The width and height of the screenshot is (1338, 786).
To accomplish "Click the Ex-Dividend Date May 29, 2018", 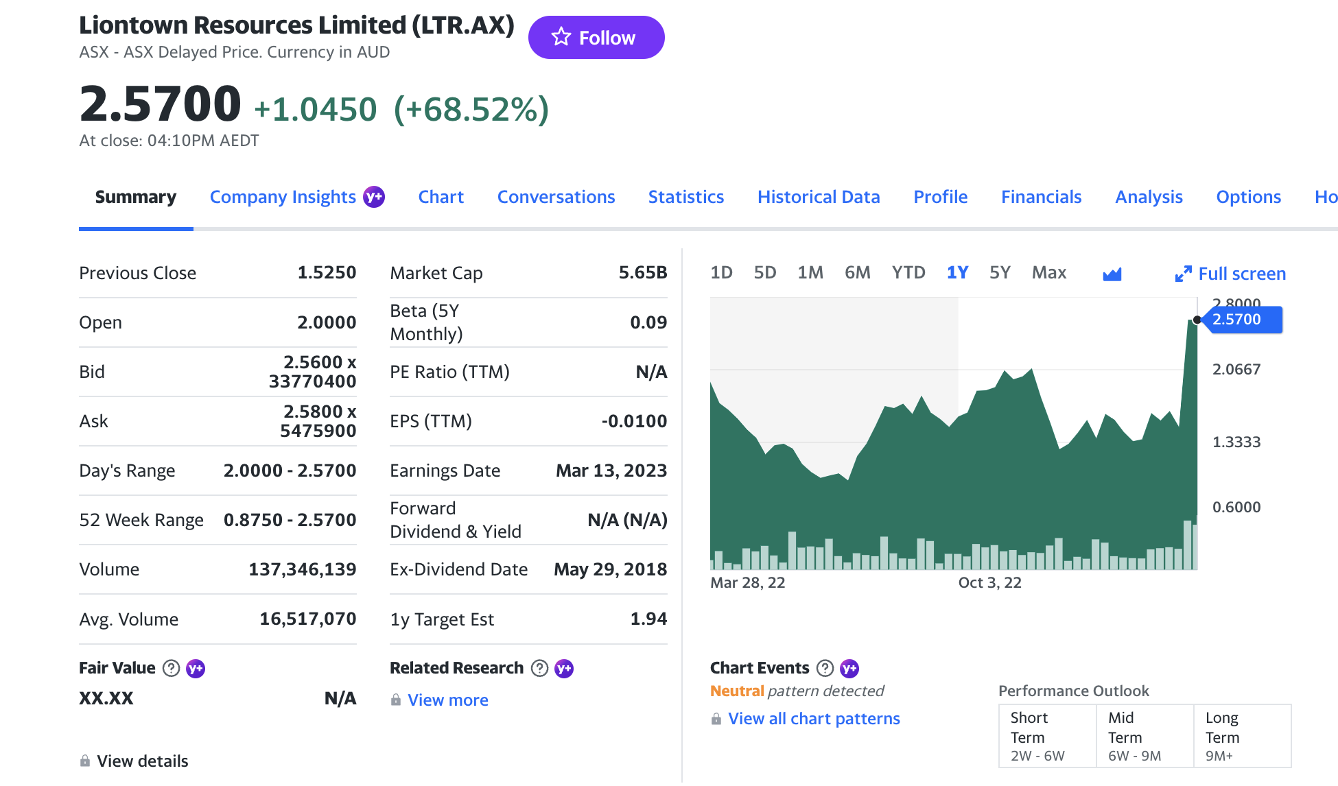I will coord(611,569).
